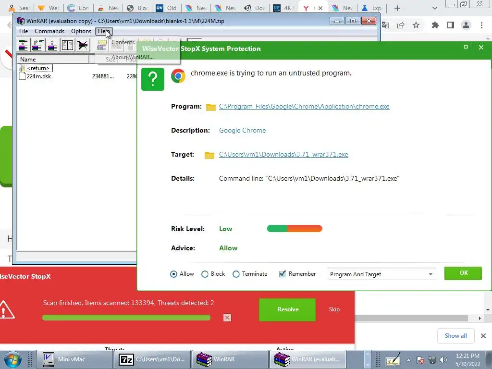Click the 234881... size value
The height and width of the screenshot is (369, 492).
coord(103,76)
